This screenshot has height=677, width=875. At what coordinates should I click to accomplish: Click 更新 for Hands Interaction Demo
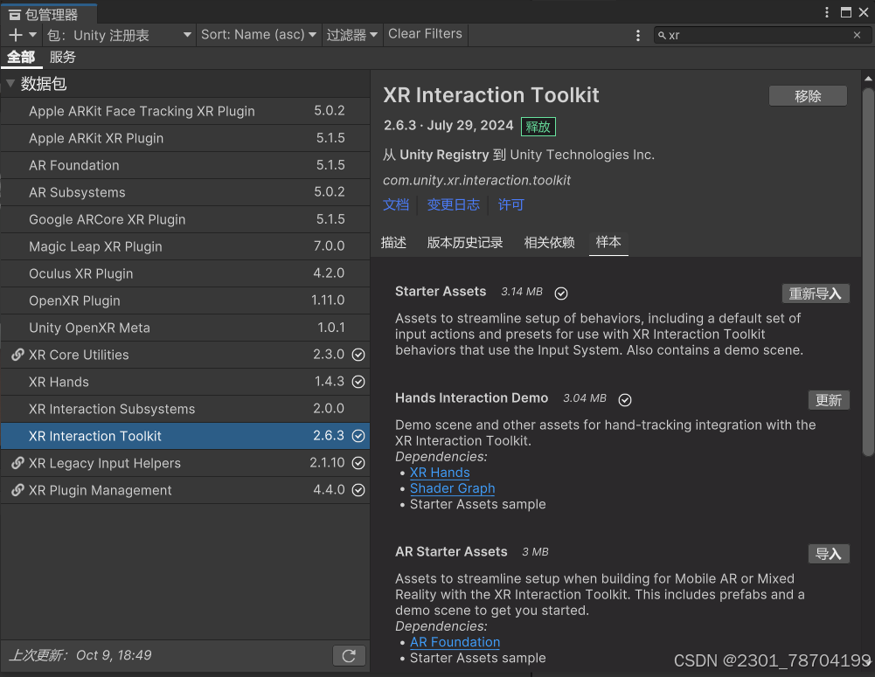(x=829, y=400)
